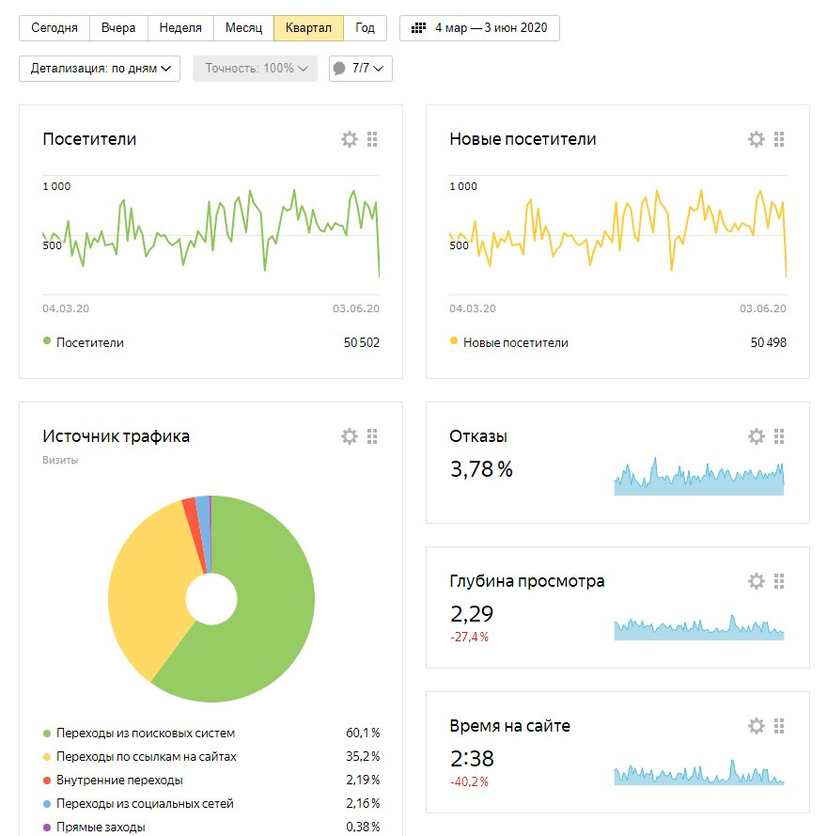This screenshot has height=836, width=827.
Task: Click drag handle of Время на сайте widget
Action: click(779, 726)
